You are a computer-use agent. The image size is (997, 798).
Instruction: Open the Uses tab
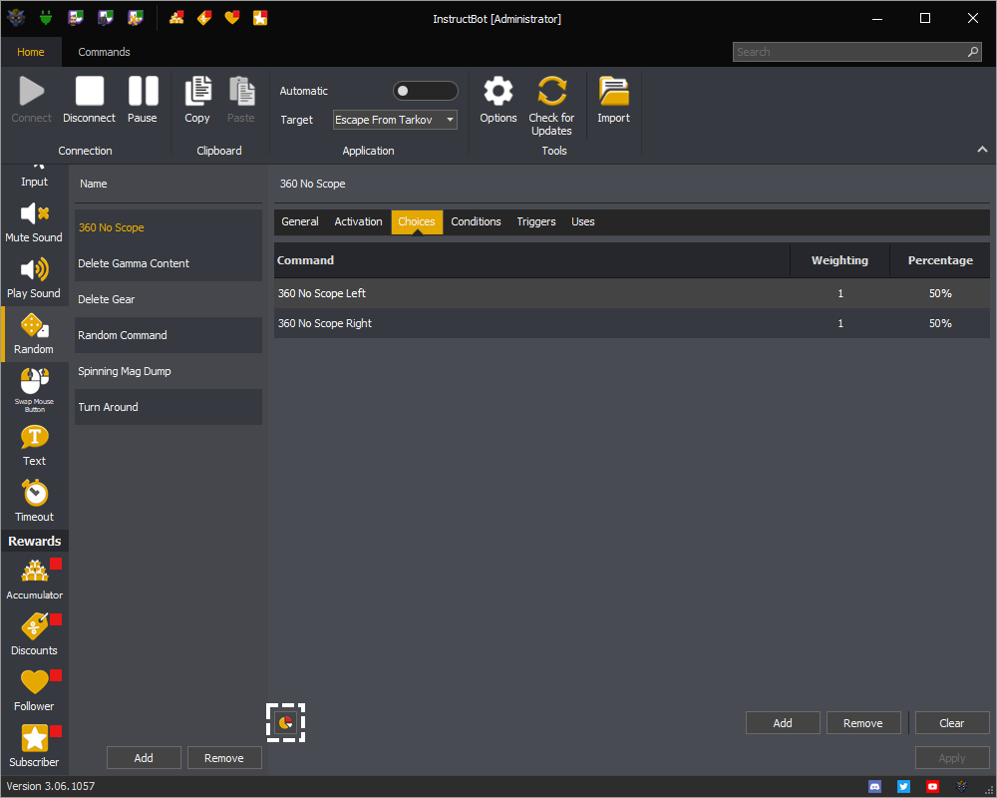pyautogui.click(x=583, y=221)
